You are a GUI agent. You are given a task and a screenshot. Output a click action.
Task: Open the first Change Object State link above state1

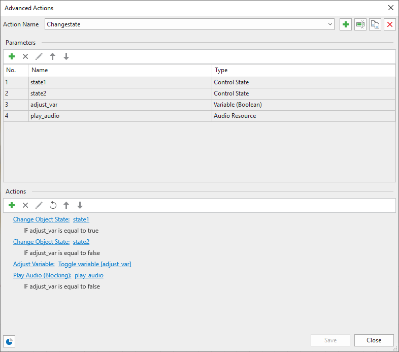tap(41, 219)
